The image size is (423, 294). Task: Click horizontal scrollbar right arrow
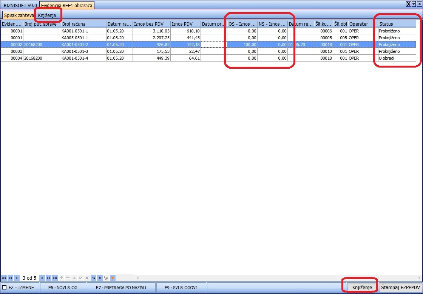click(x=420, y=278)
